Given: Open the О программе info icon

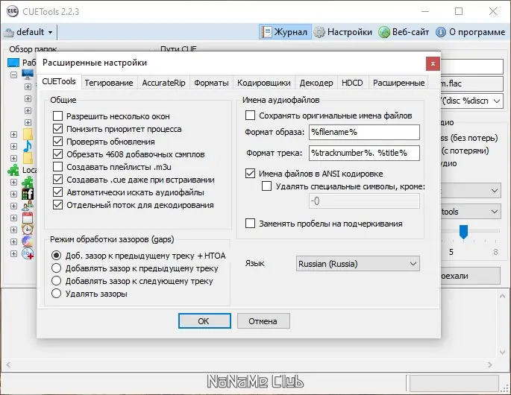Looking at the screenshot, I should coord(441,32).
